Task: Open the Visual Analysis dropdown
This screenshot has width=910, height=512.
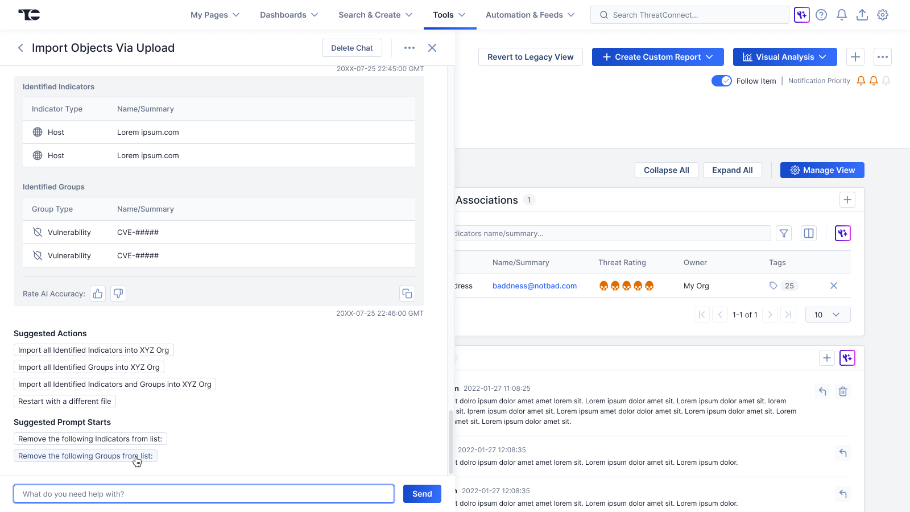Action: [784, 57]
